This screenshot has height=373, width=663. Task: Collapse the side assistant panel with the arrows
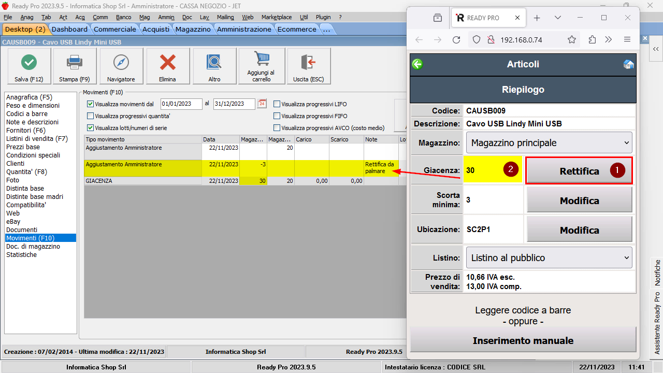coord(656,49)
